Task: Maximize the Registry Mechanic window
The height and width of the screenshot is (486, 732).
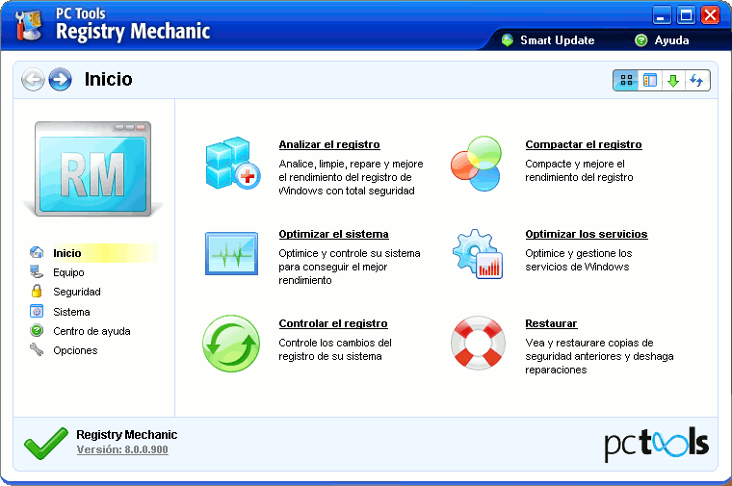Action: (686, 15)
